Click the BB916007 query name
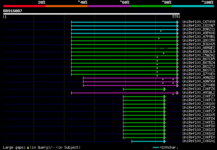217x150 pixels. point(13,11)
